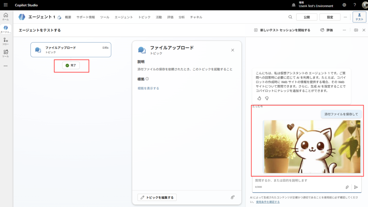Viewport: 368px width, 207px height.
Task: Click the attach file paperclip icon
Action: 347,187
